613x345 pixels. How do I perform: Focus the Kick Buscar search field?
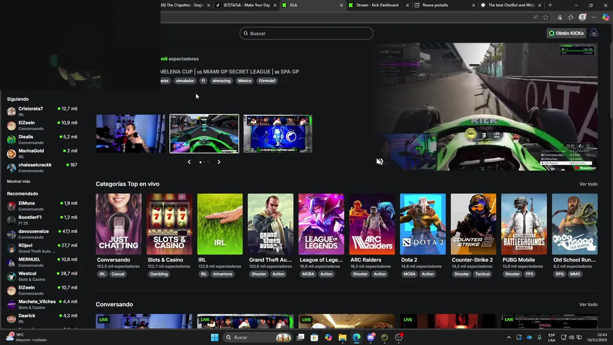pyautogui.click(x=306, y=33)
